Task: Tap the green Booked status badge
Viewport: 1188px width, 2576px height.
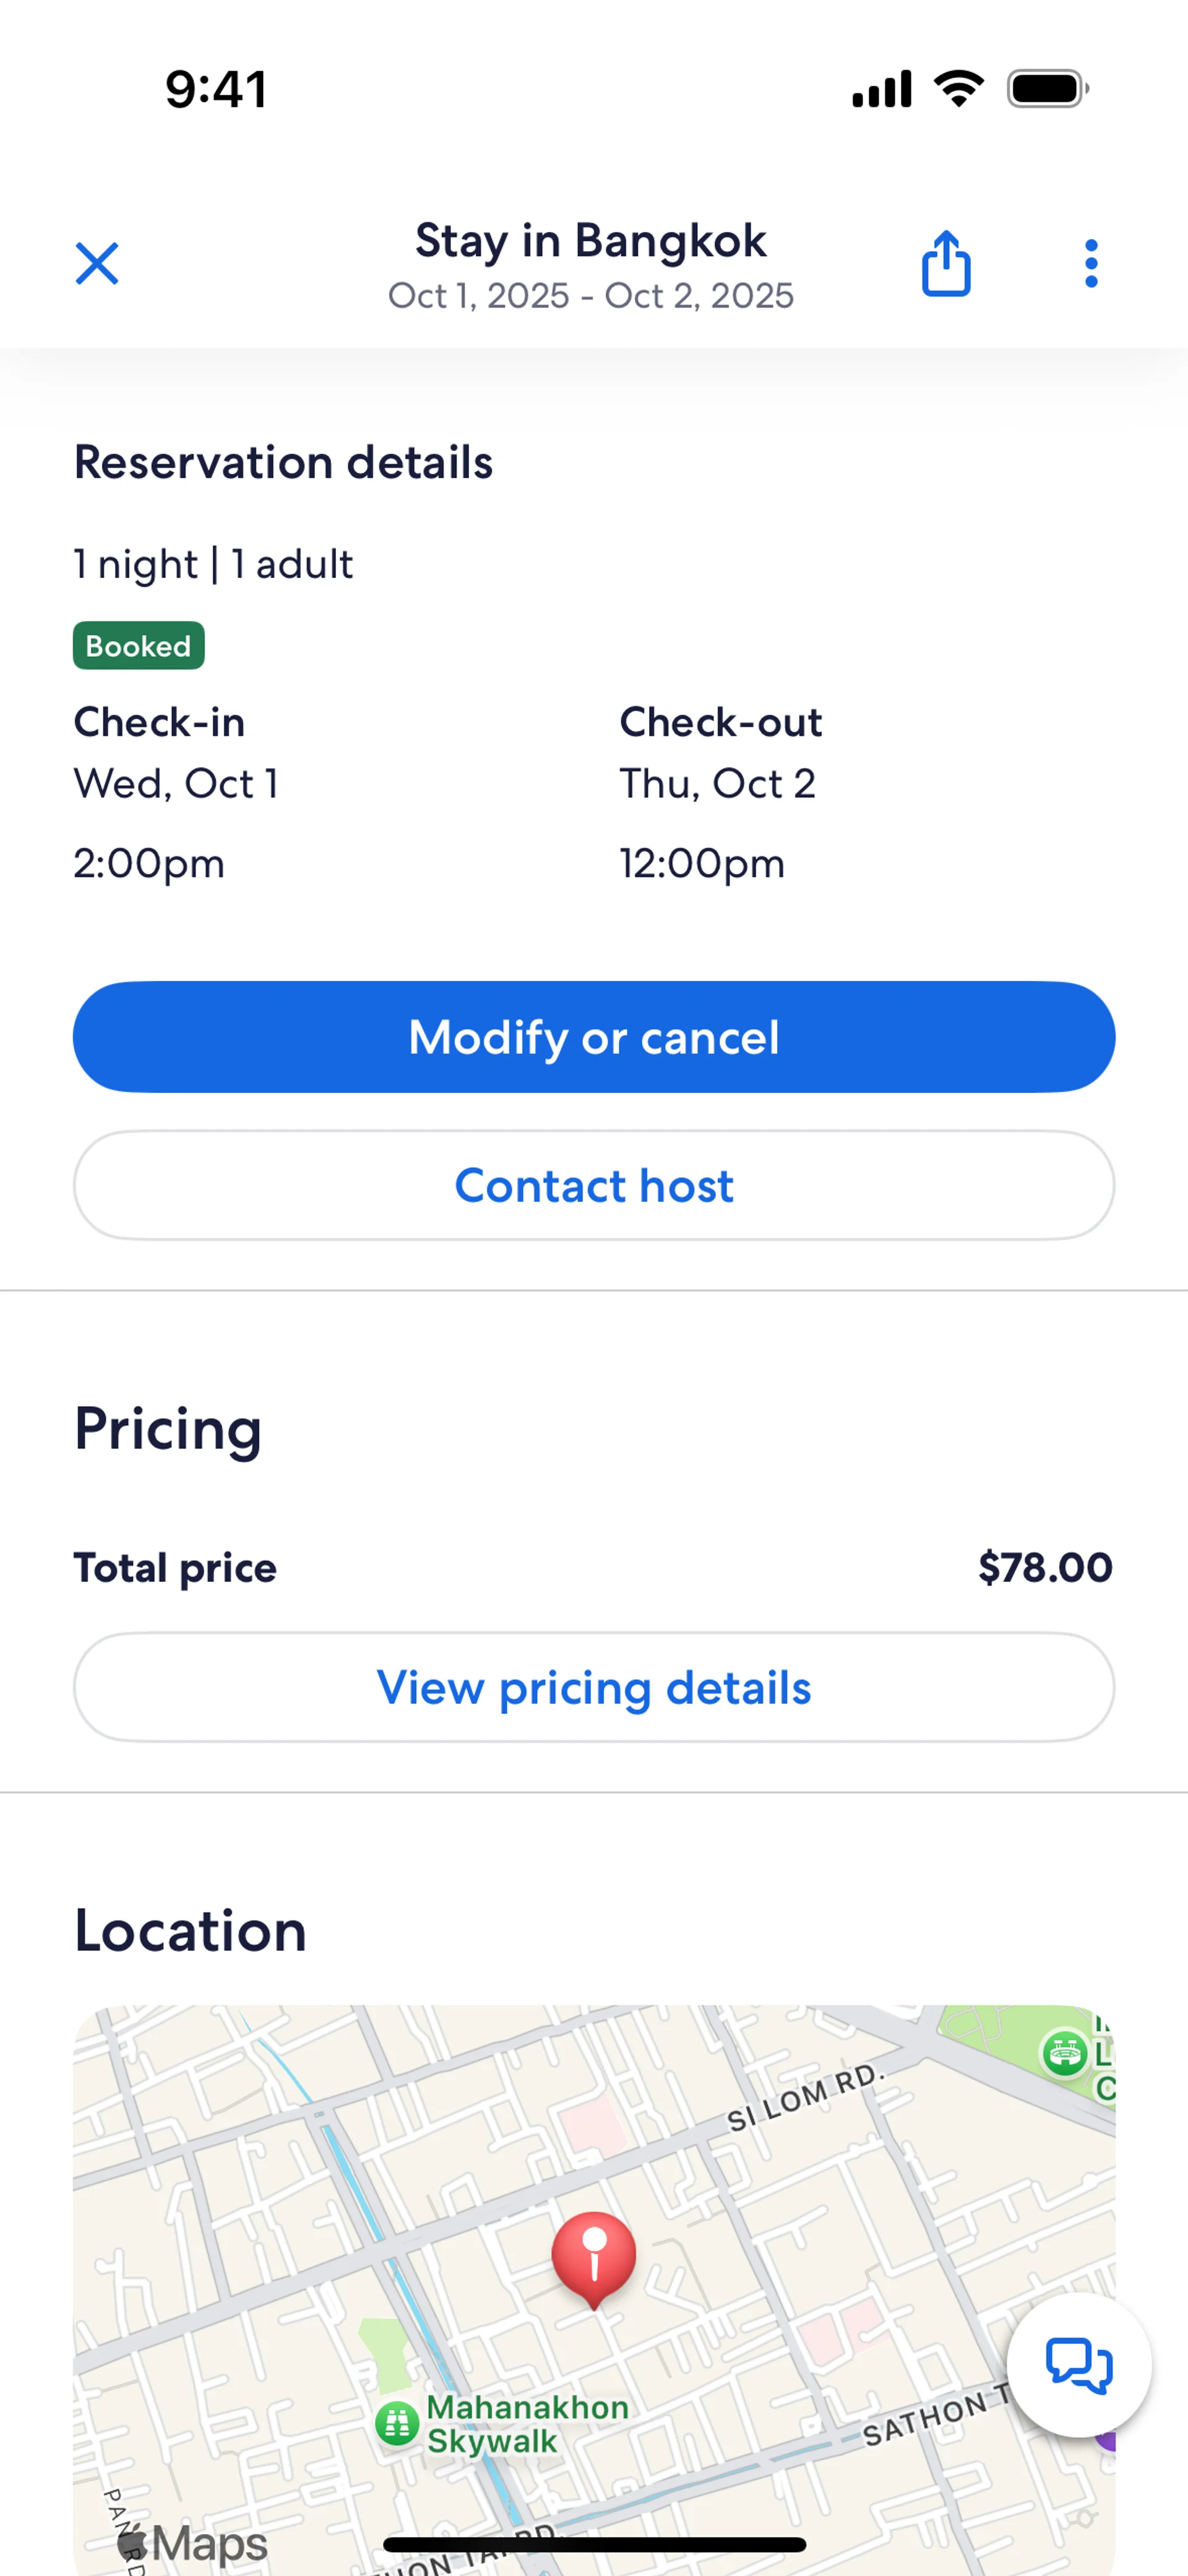Action: [x=139, y=646]
